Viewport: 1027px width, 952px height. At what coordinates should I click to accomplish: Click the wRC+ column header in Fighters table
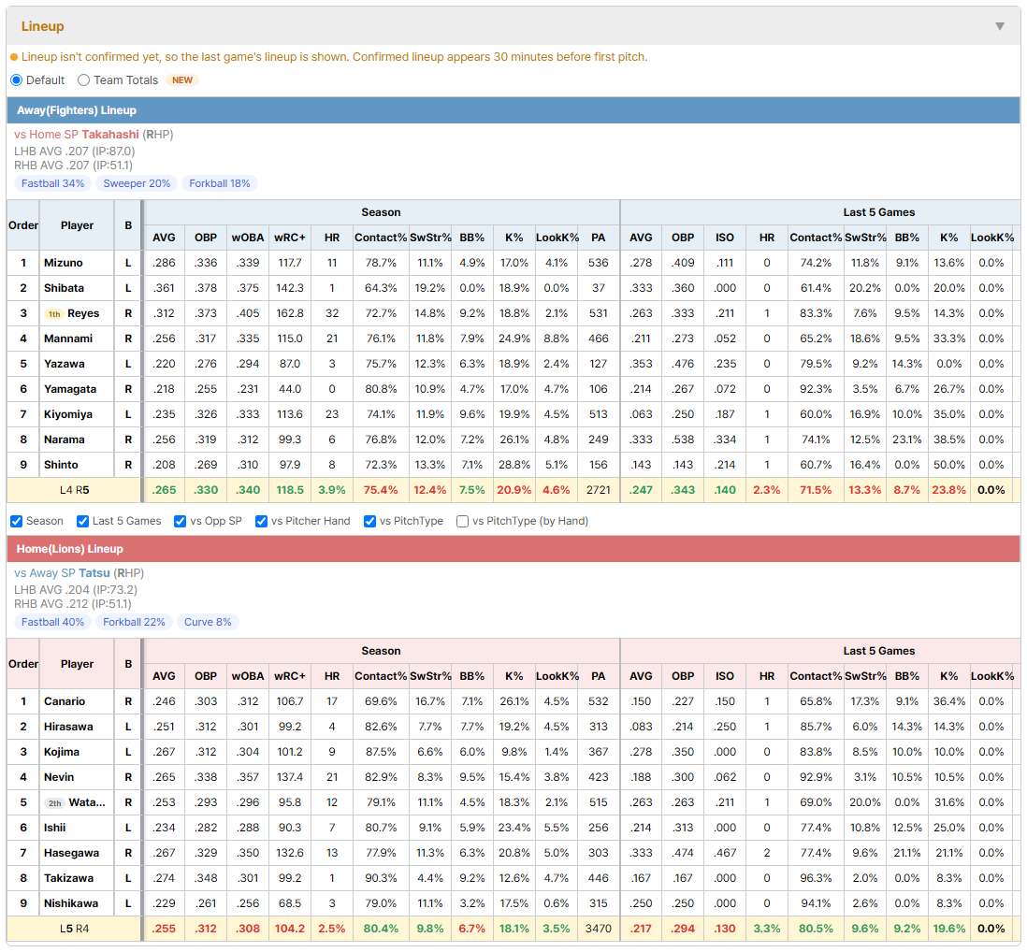(x=290, y=238)
